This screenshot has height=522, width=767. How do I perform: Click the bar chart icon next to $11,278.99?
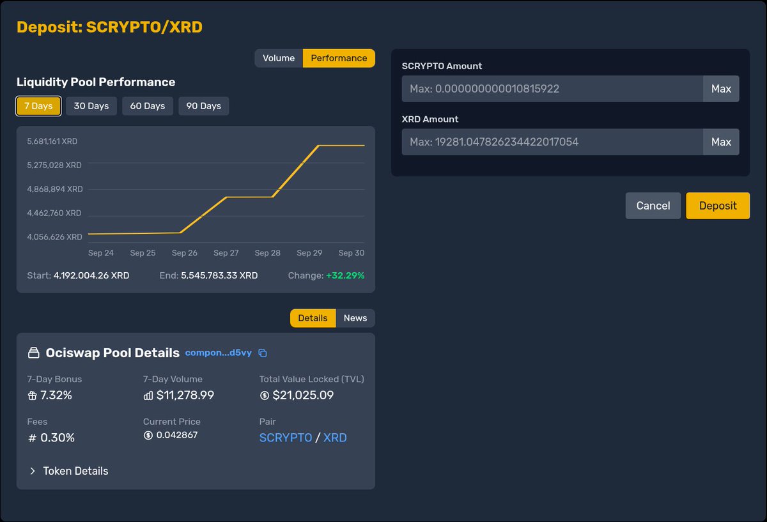(x=148, y=395)
